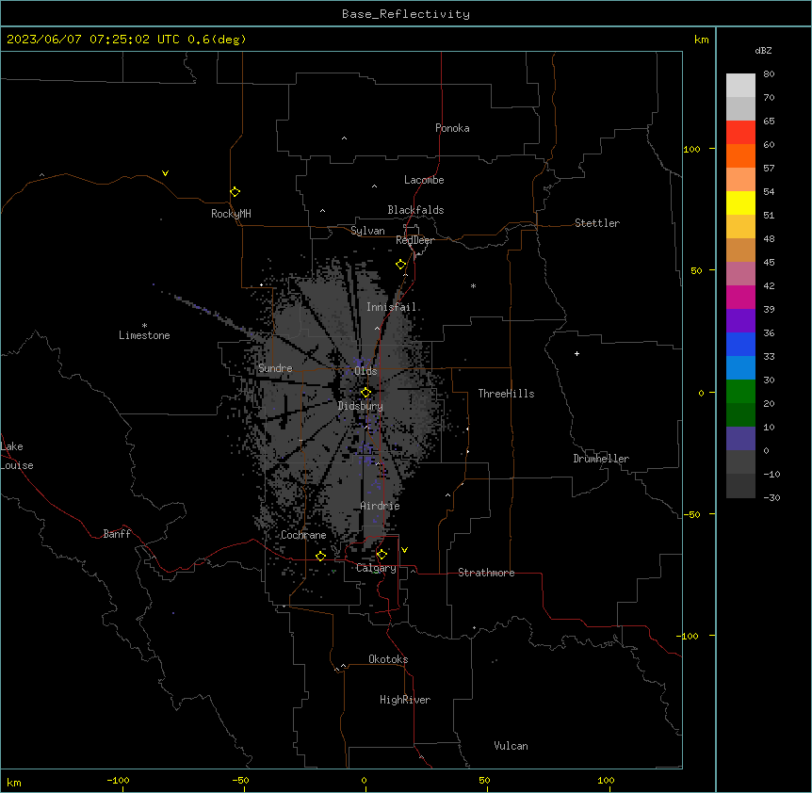The width and height of the screenshot is (812, 793).
Task: Click the yellow V marker east of Calgary
Action: pyautogui.click(x=404, y=550)
